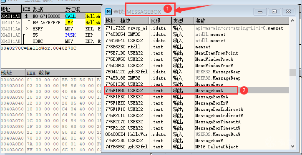Select the MessageBoxExW row

point(196,103)
